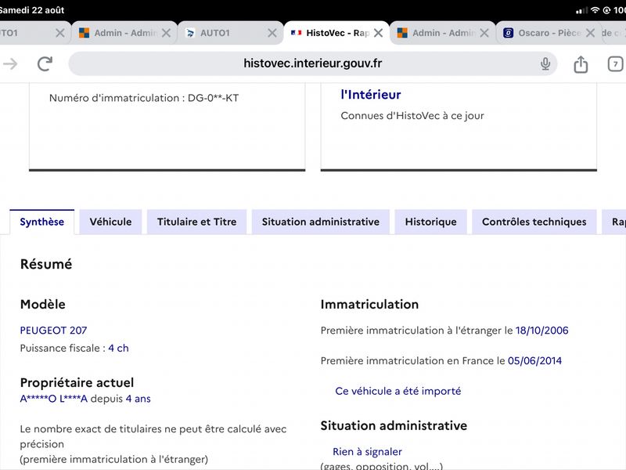
Task: Switch to the AUTO1 browser tab
Action: pyautogui.click(x=230, y=33)
